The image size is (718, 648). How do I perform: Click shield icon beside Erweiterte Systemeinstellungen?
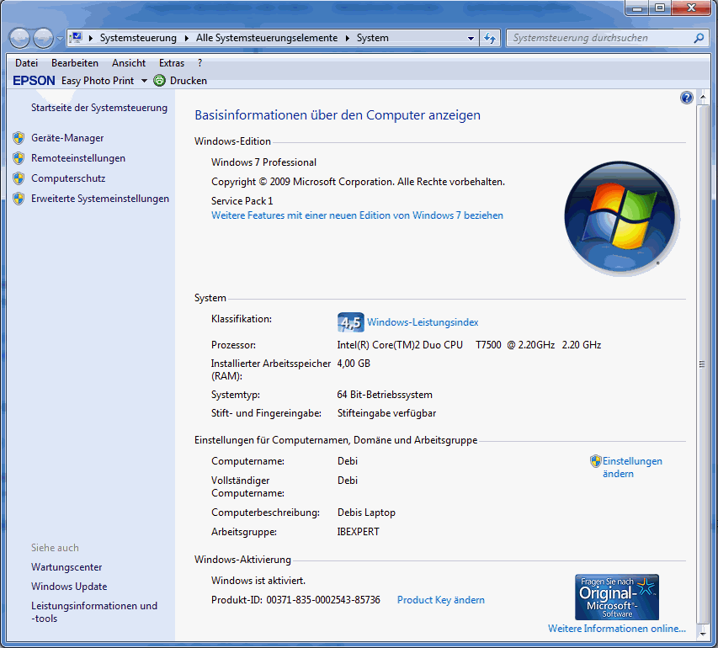tap(19, 199)
